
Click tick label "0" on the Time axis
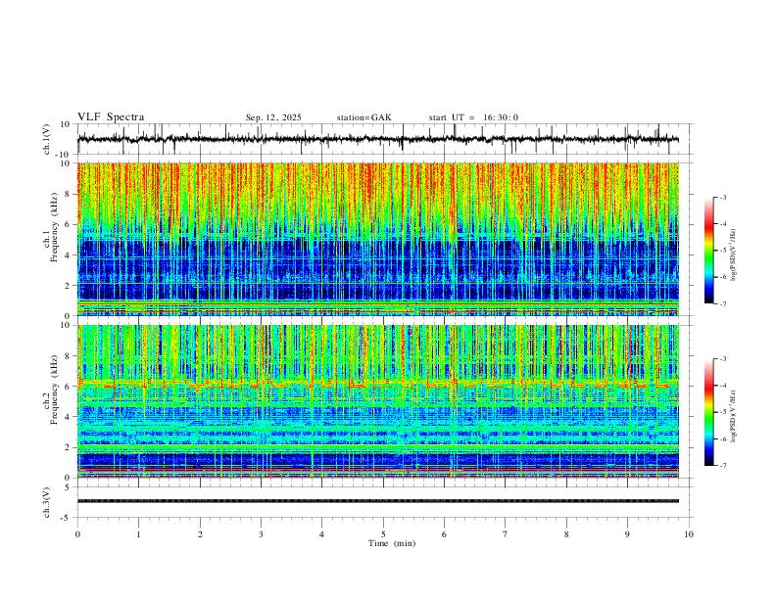pyautogui.click(x=77, y=534)
